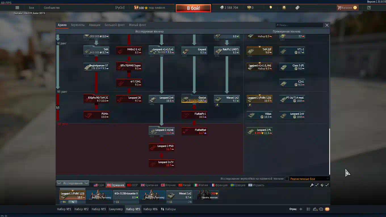
Task: Select Leopard 2 A5/A6 in the research tree
Action: tap(161, 131)
